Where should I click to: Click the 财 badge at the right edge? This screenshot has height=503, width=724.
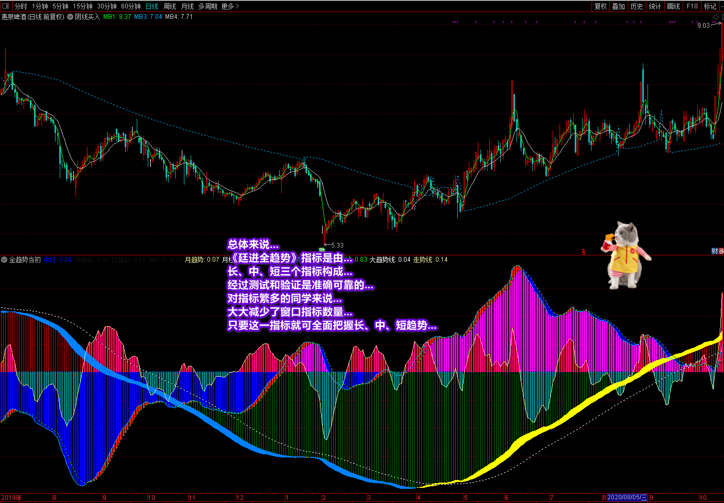coord(715,252)
